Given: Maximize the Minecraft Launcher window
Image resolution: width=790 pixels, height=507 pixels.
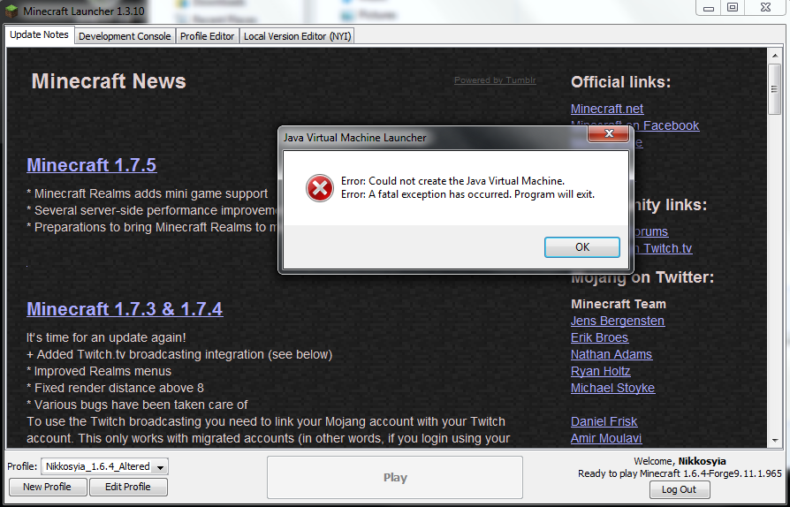Looking at the screenshot, I should 732,8.
